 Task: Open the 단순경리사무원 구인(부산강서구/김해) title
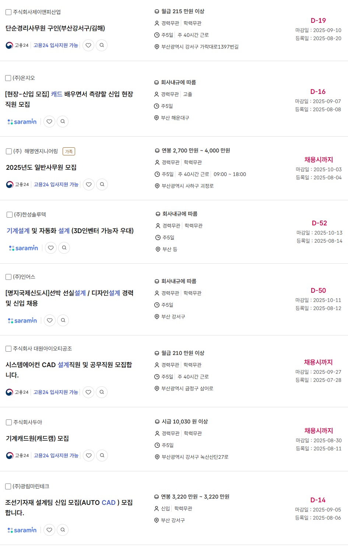click(55, 28)
